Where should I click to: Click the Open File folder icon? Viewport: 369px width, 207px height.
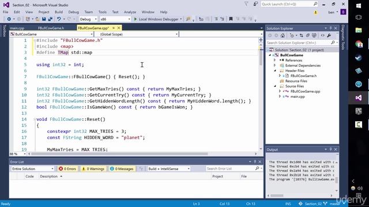coord(37,19)
